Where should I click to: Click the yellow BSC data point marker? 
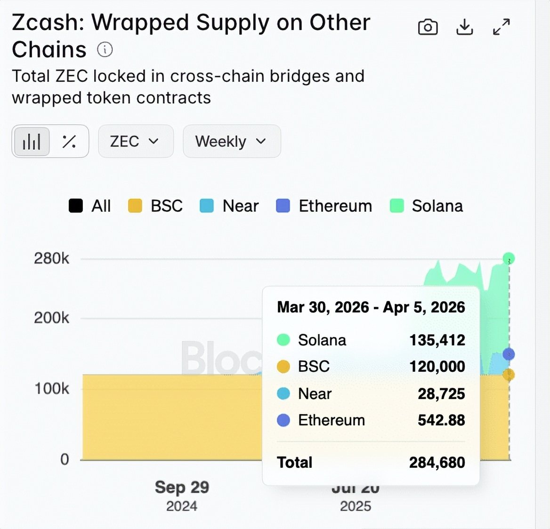click(x=509, y=375)
